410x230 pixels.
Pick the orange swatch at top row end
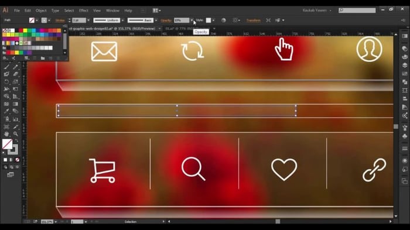(59, 30)
